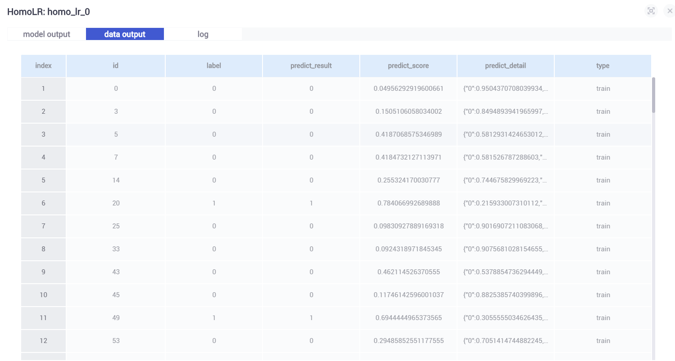Open the log tab

pyautogui.click(x=203, y=34)
